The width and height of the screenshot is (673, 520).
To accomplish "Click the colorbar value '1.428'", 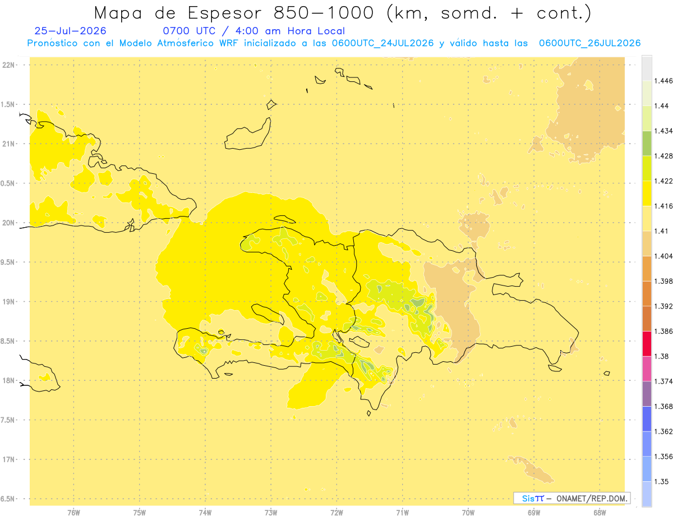I will click(663, 156).
